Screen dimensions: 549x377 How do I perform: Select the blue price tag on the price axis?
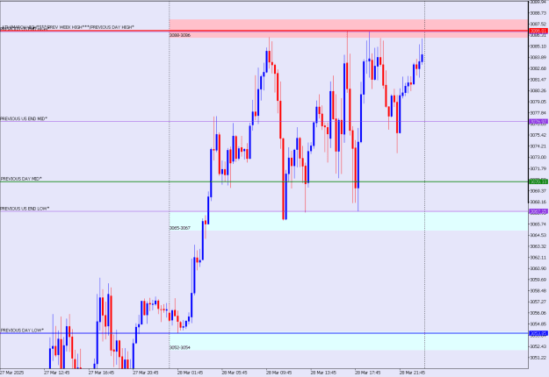coord(538,333)
